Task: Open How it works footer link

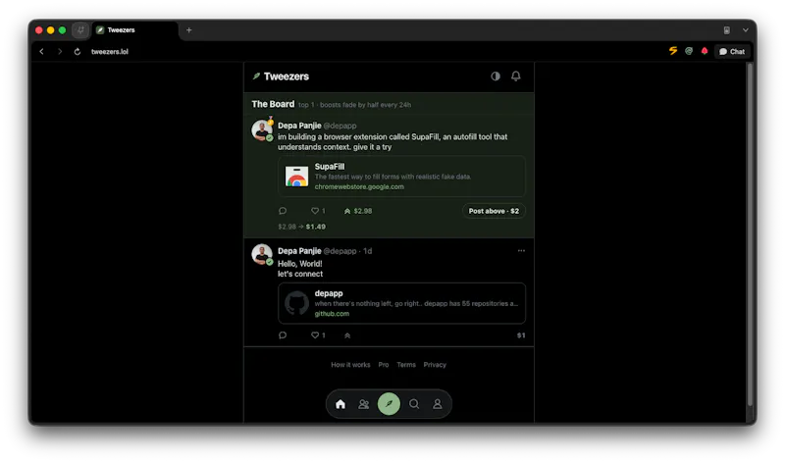Action: (x=350, y=365)
